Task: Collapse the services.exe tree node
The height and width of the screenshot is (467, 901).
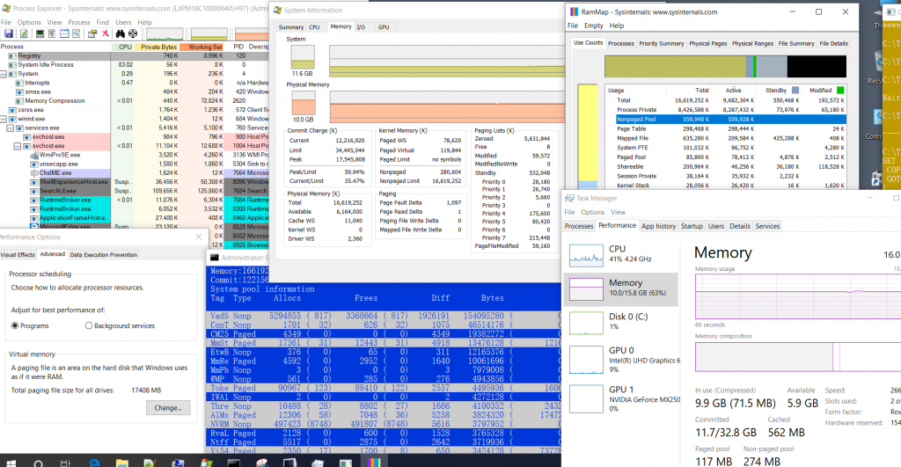Action: [x=11, y=128]
